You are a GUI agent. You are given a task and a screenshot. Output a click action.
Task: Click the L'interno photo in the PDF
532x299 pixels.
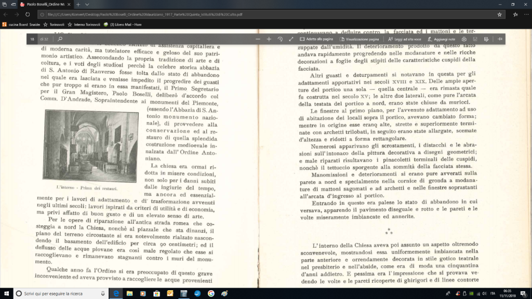90,146
